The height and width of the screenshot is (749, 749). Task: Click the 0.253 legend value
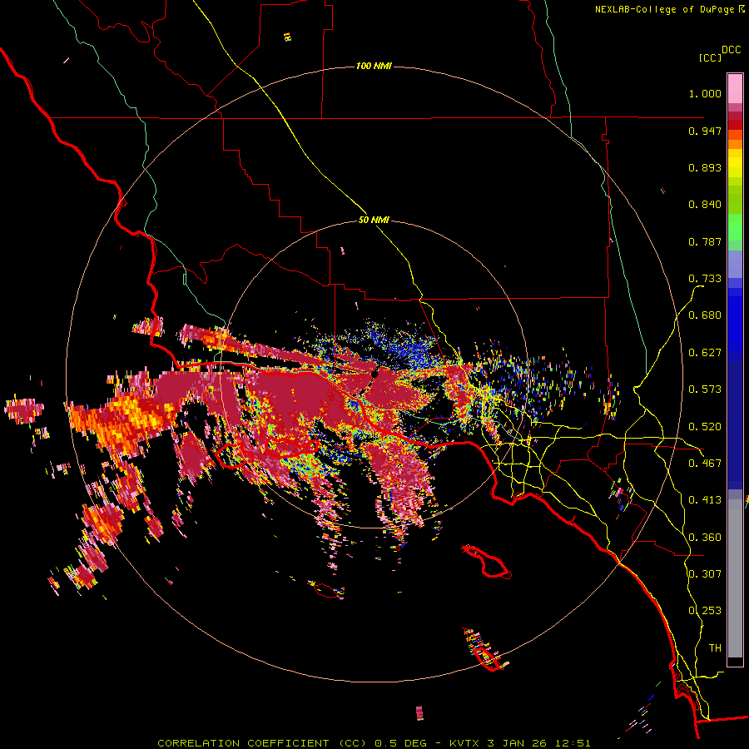tap(705, 611)
